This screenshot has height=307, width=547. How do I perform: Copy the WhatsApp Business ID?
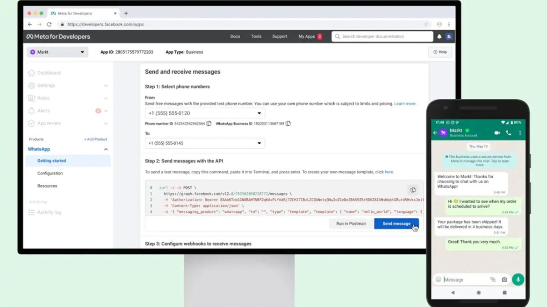[x=288, y=124]
